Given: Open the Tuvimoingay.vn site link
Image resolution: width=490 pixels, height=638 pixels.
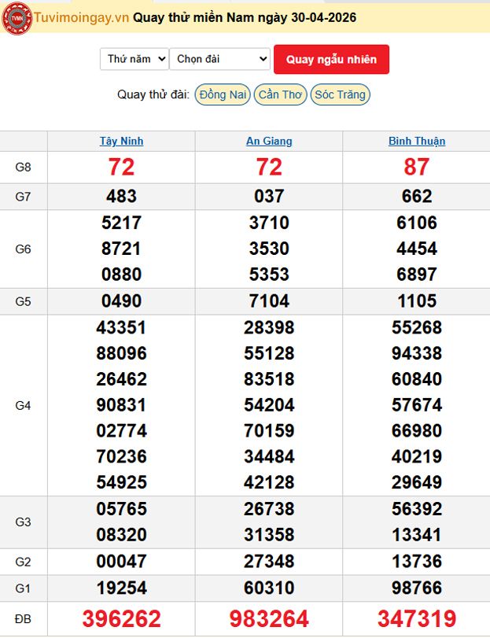Looking at the screenshot, I should [81, 17].
